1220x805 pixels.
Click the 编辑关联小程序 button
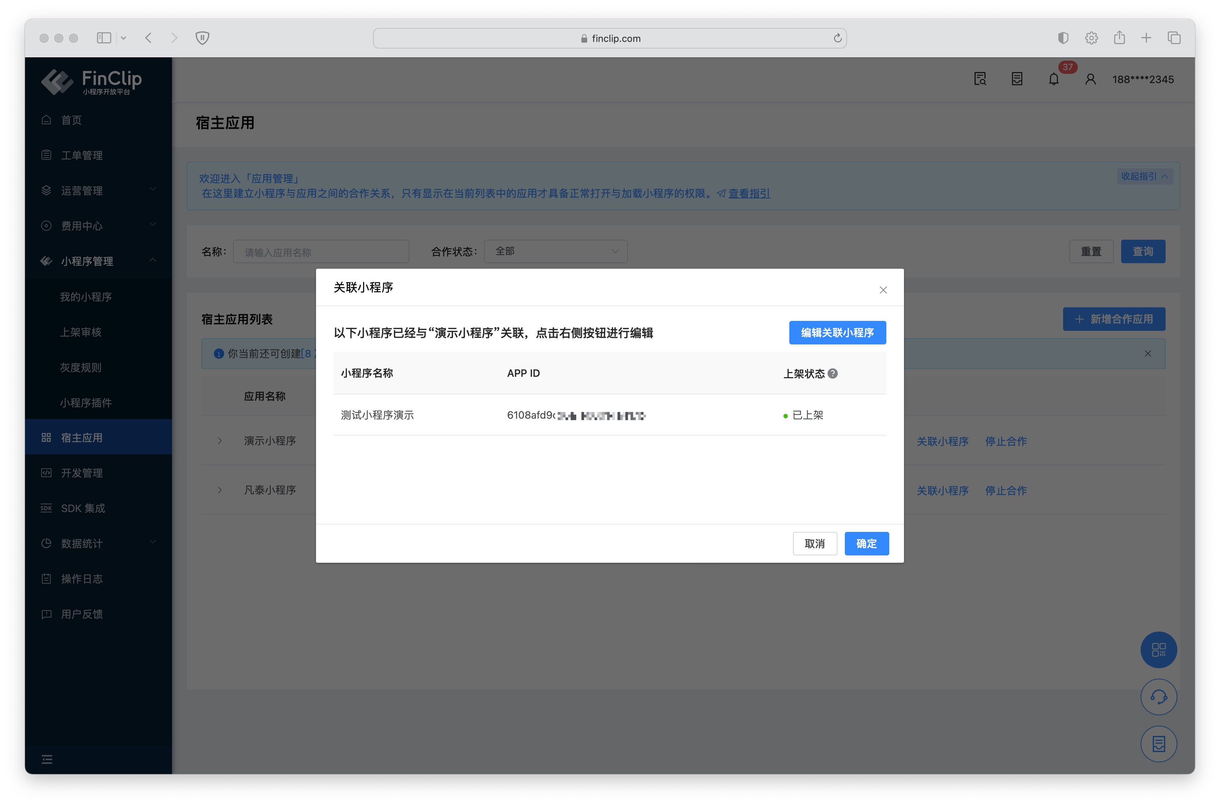(837, 333)
